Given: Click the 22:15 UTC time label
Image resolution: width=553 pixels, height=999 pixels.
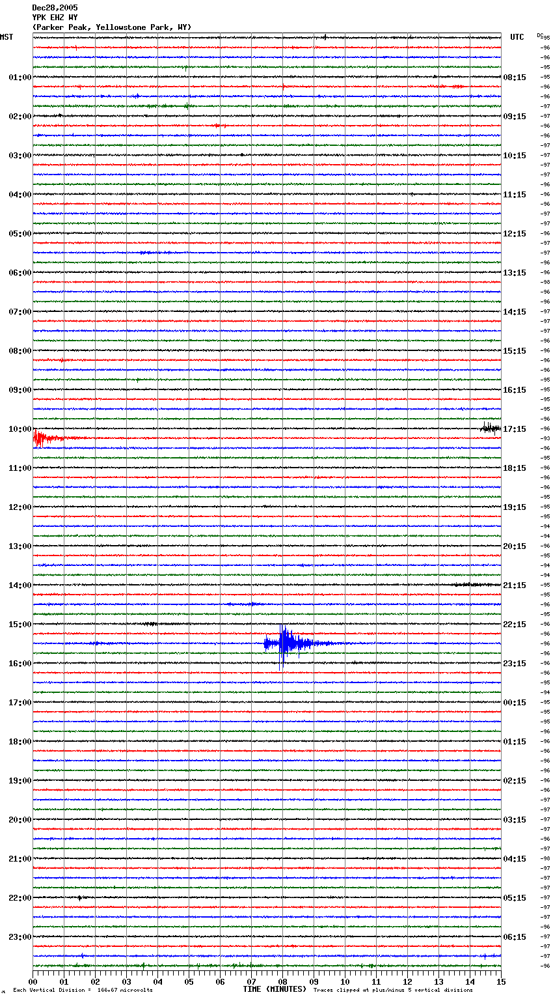Looking at the screenshot, I should [515, 625].
